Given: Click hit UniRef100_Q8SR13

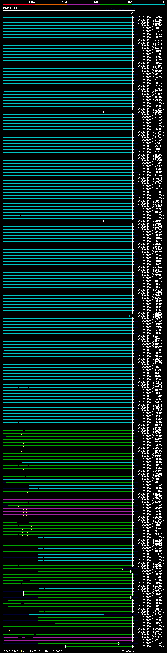Looking at the screenshot, I should pyautogui.click(x=150, y=638).
